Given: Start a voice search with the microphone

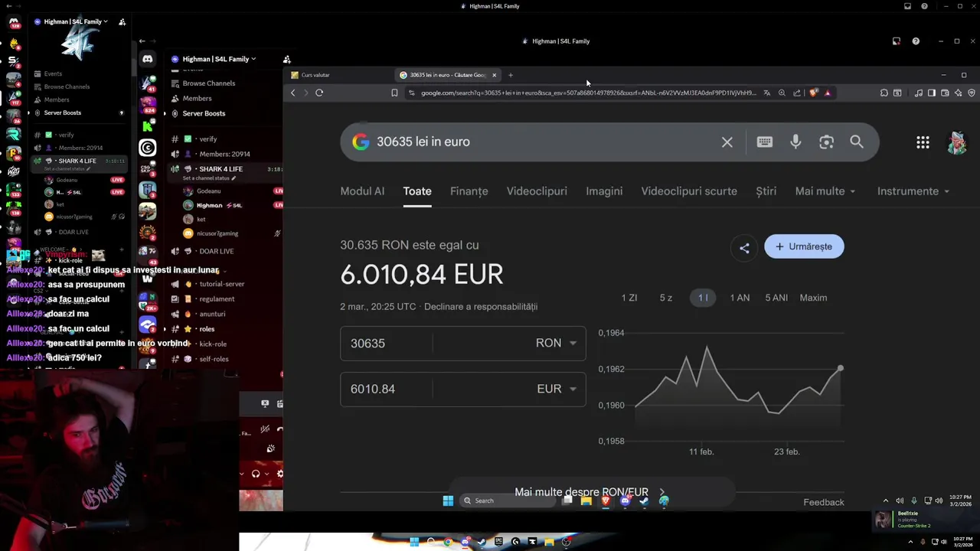Looking at the screenshot, I should pyautogui.click(x=795, y=142).
